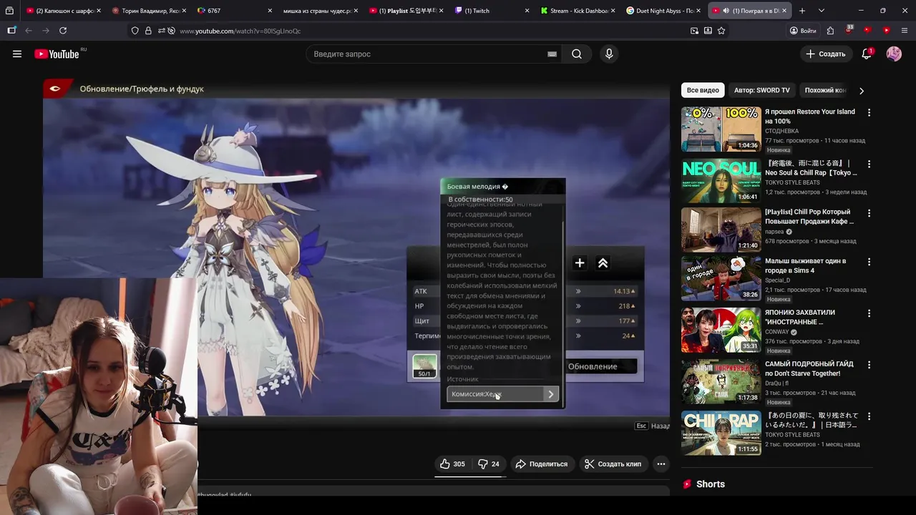Open the ЯПОНИЮ ЗАХВАТИЛИ video title link
Viewport: 916px width, 515px height.
pyautogui.click(x=801, y=317)
